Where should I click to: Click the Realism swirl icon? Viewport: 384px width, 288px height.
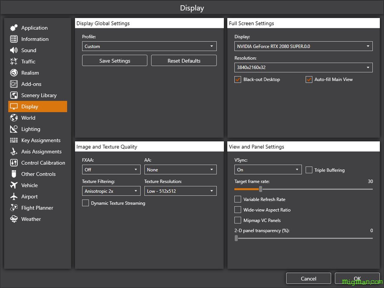tap(14, 73)
